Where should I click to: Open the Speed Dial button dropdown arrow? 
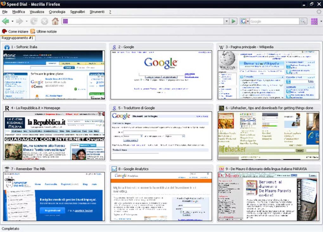click(x=321, y=21)
